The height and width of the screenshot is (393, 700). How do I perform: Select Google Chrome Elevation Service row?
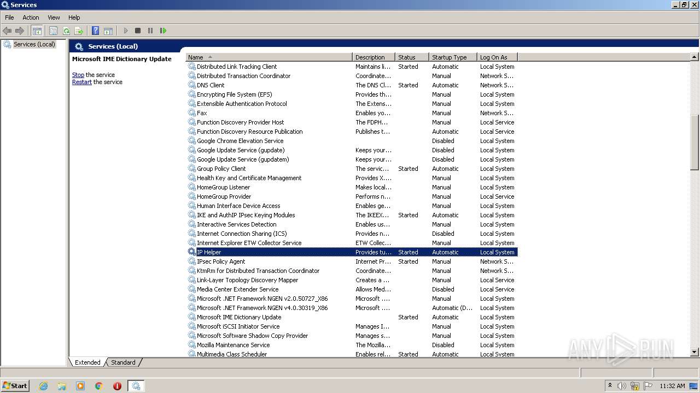coord(352,141)
